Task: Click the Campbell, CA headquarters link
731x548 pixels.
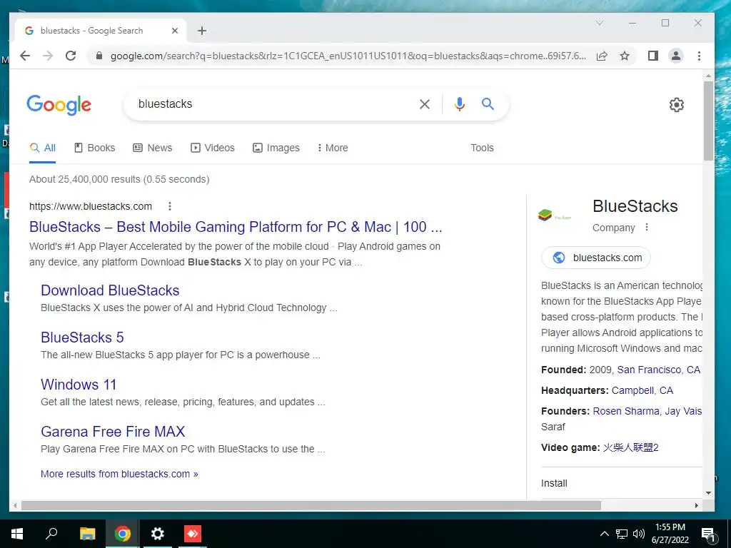Action: point(642,390)
